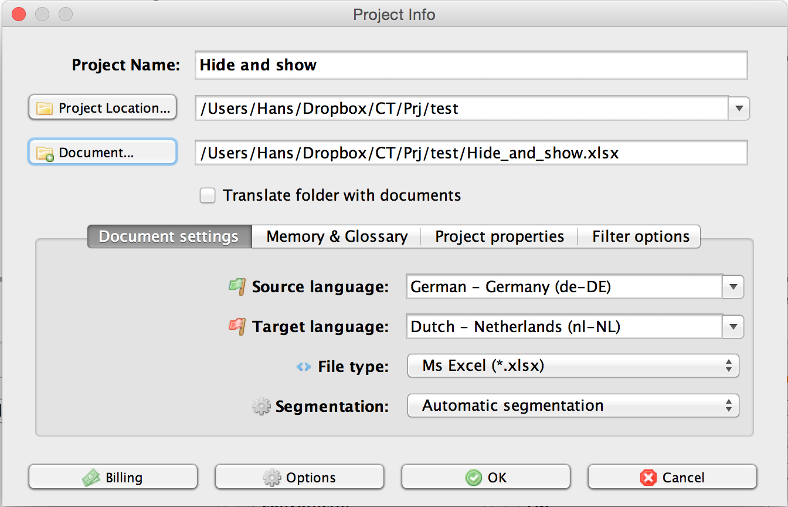Open the File type selector
The width and height of the screenshot is (788, 507).
pos(573,366)
